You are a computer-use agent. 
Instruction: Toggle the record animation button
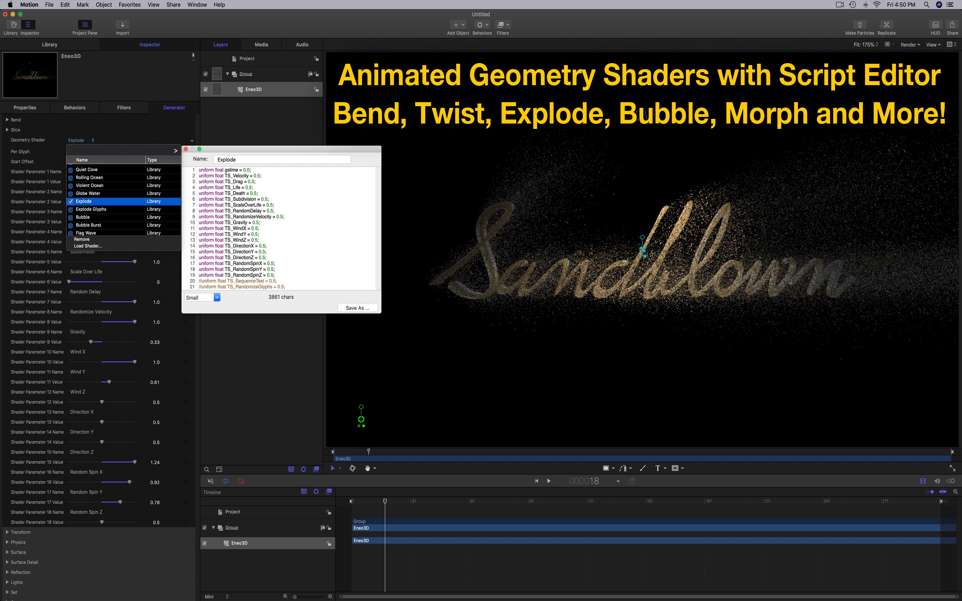click(240, 481)
